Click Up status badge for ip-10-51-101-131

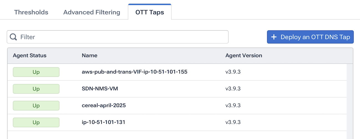tap(36, 122)
